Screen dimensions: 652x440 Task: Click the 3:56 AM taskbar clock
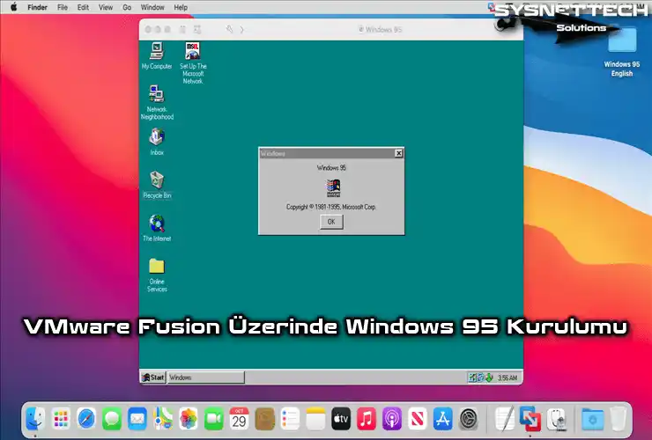coord(508,378)
